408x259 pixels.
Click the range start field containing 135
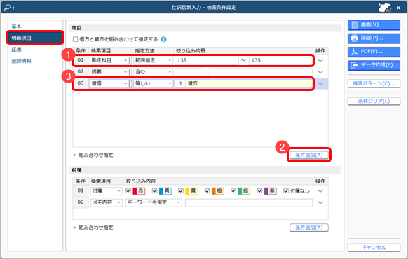(x=207, y=60)
